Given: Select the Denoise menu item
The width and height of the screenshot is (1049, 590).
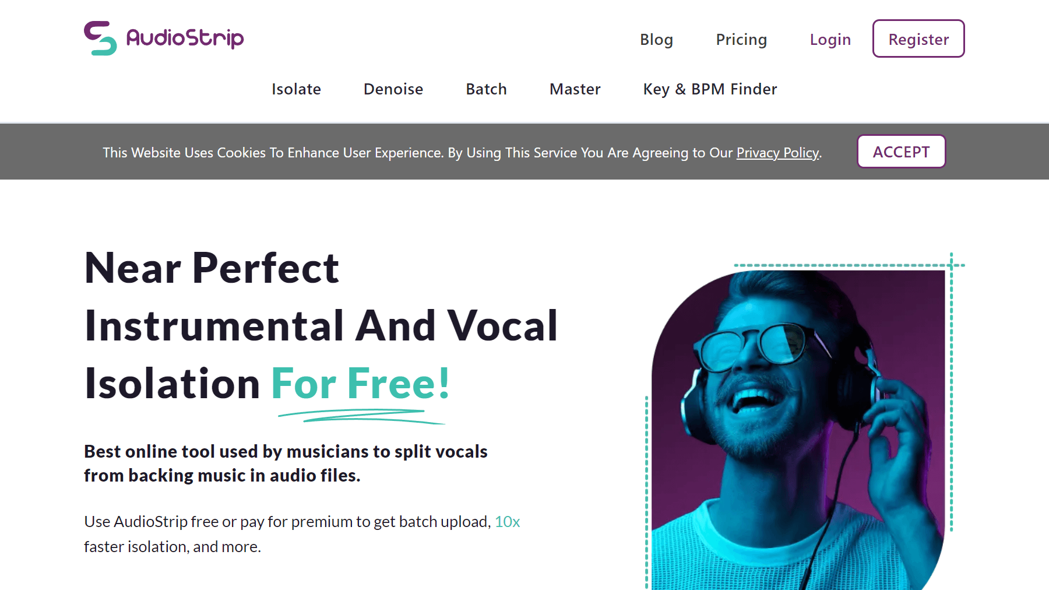Looking at the screenshot, I should pyautogui.click(x=393, y=89).
